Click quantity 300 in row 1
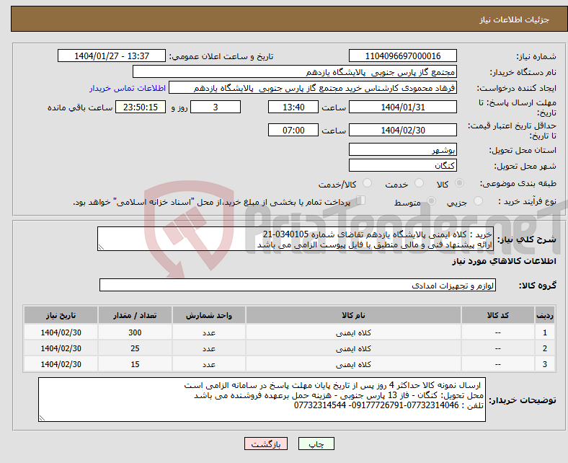The width and height of the screenshot is (568, 463). click(135, 332)
